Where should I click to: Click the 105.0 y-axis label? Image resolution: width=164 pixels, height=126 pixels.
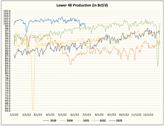pos(7,11)
